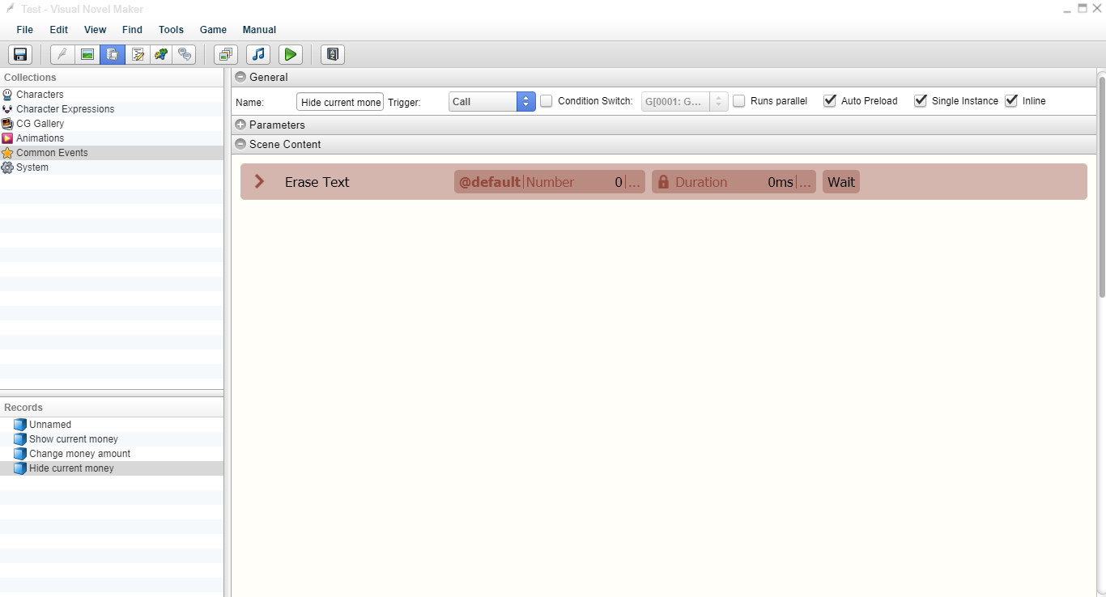
Task: Open the Tools menu
Action: pos(172,30)
